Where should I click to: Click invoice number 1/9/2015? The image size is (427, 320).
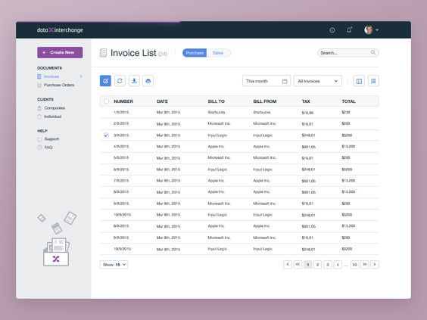click(121, 112)
